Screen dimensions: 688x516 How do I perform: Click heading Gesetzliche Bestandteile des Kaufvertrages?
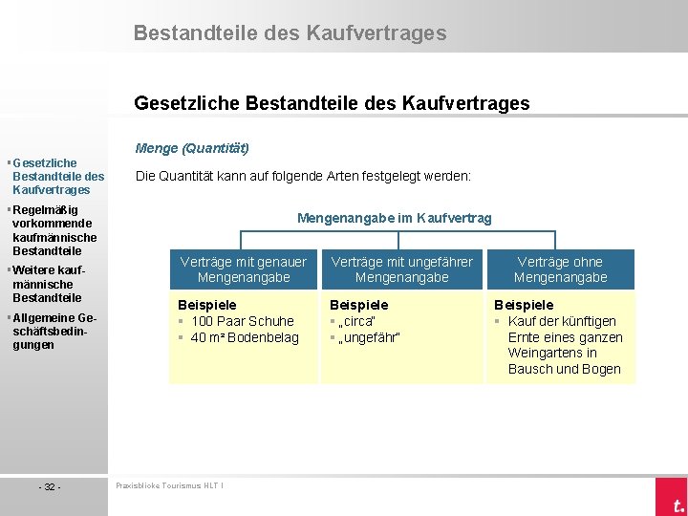pos(332,103)
